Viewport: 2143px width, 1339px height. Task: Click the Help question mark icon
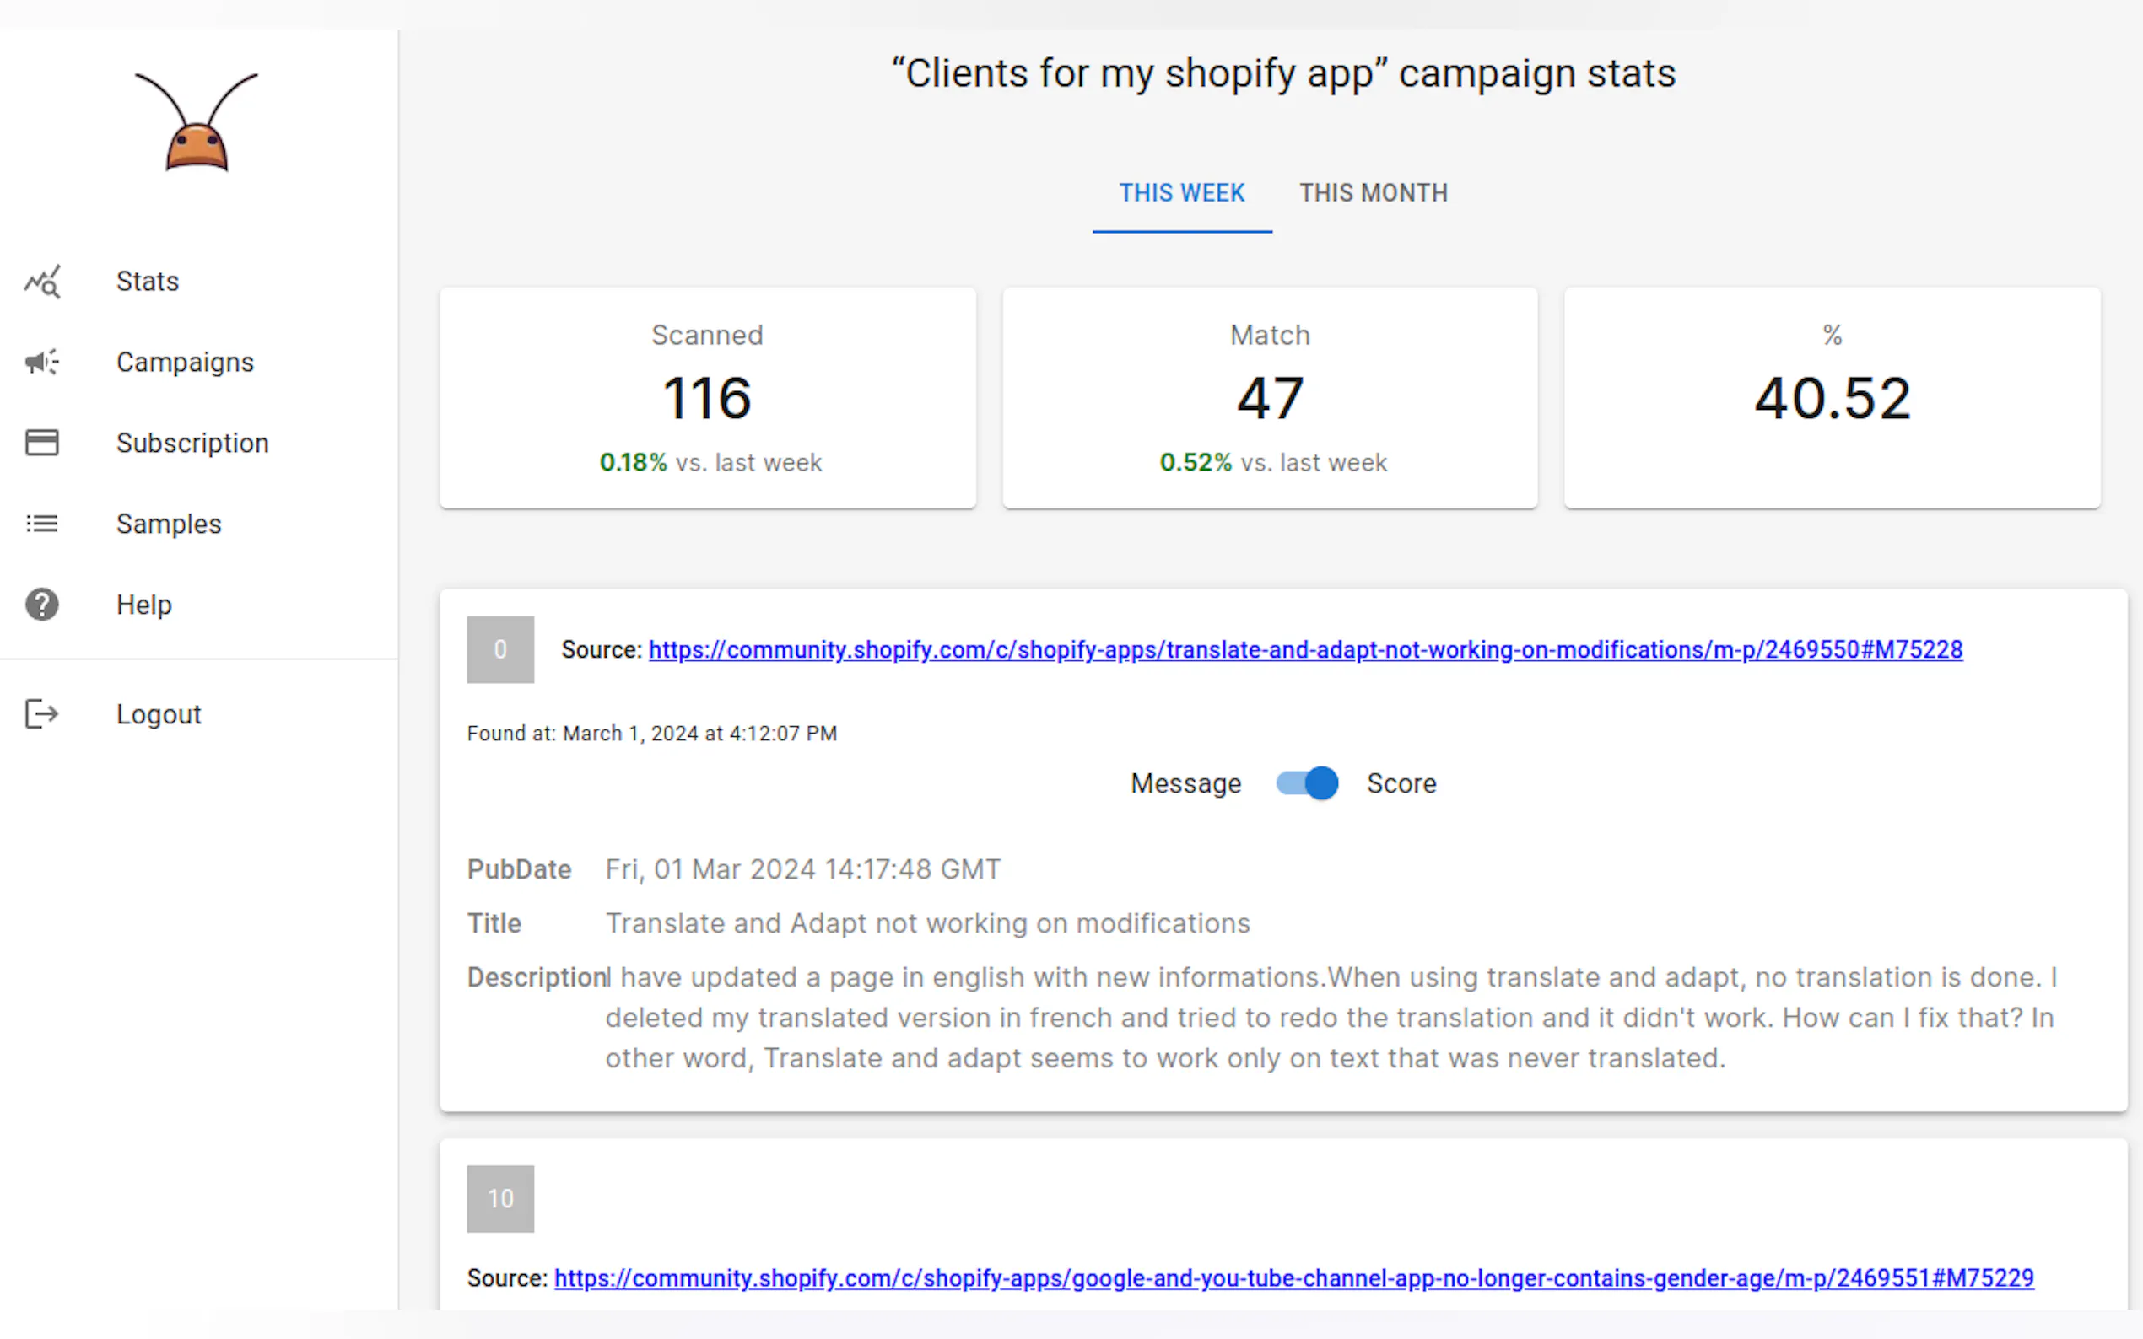tap(41, 605)
